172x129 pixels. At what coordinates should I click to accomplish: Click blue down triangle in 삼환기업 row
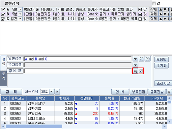76,109
